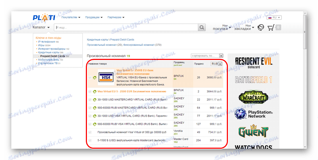This screenshot has width=318, height=160.
Task: Click the green icon beside 900-60000 RUB MASTERCARD row
Action: click(94, 108)
